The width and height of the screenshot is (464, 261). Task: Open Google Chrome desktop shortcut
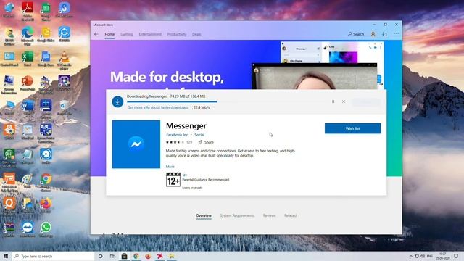46,183
